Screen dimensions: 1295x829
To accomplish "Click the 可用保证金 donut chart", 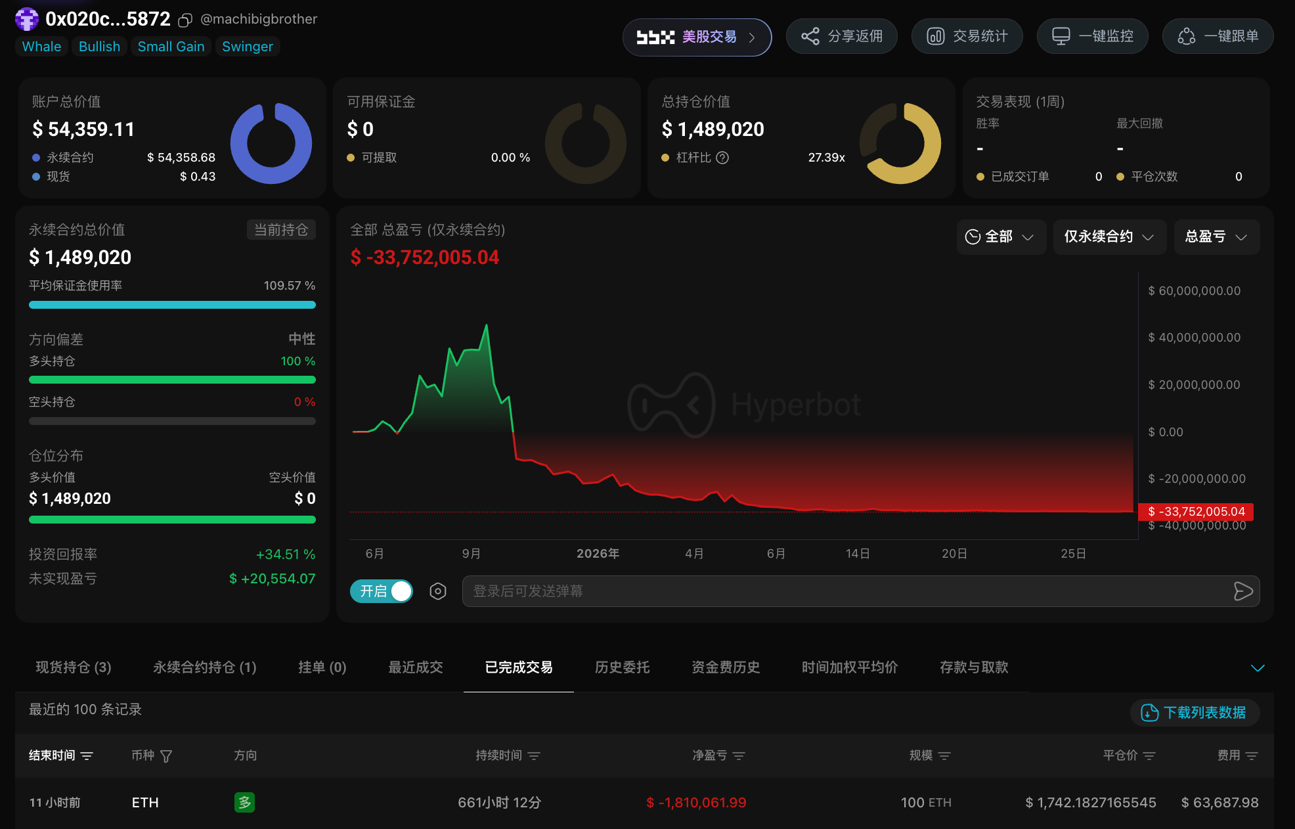I will [x=586, y=143].
